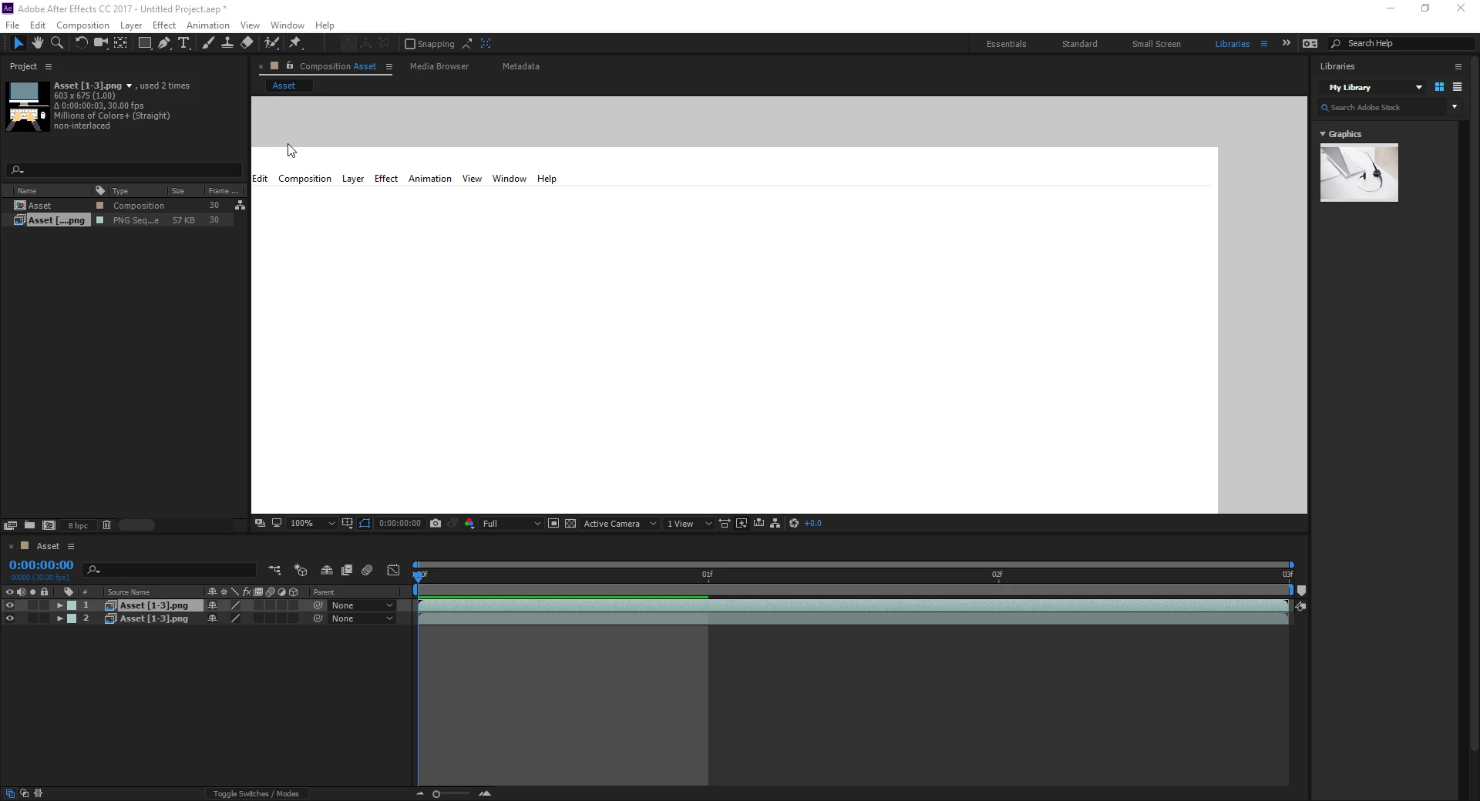The height and width of the screenshot is (801, 1480).
Task: Hide layer 1 Asset [1-3].png
Action: [10, 605]
